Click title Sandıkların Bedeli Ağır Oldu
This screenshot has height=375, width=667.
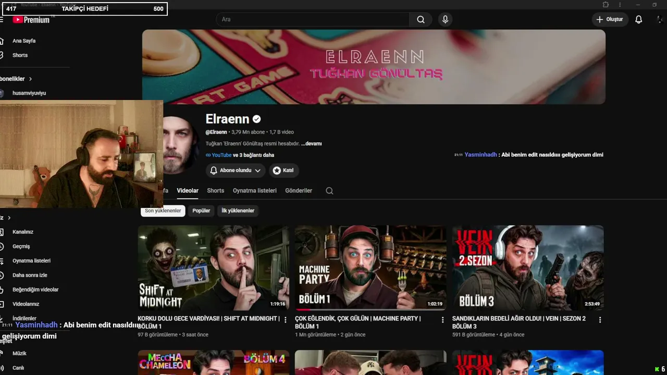519,322
